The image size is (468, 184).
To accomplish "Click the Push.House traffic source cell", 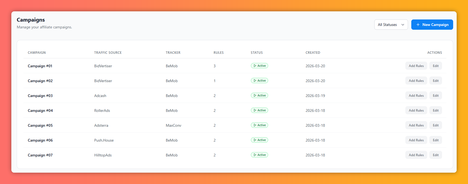I will 104,140.
